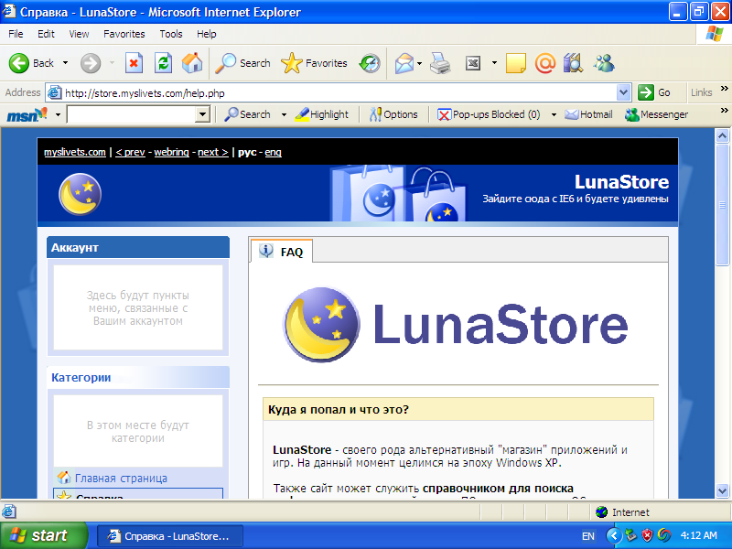
Task: Click the vertical scrollbar thumb
Action: [722, 204]
